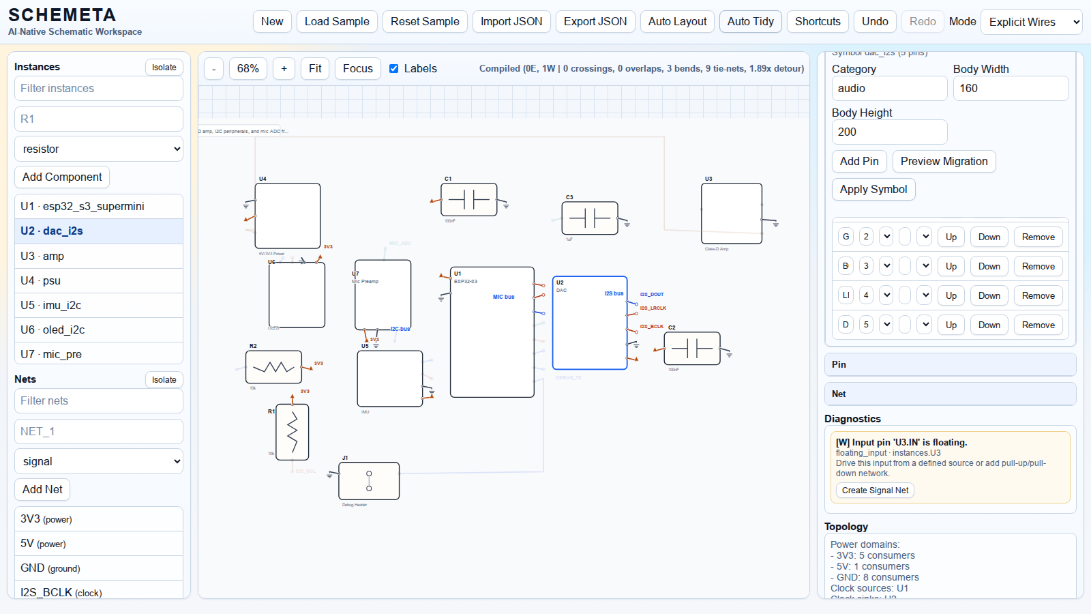This screenshot has width=1091, height=614.
Task: Open the resistor component type dropdown
Action: click(99, 149)
